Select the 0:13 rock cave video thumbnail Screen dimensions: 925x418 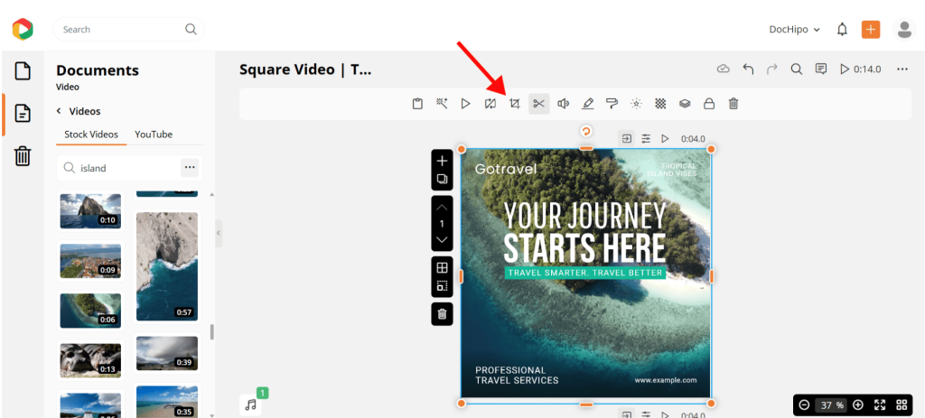click(x=90, y=361)
